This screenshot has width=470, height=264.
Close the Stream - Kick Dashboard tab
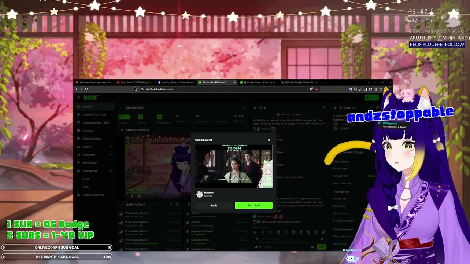click(234, 82)
